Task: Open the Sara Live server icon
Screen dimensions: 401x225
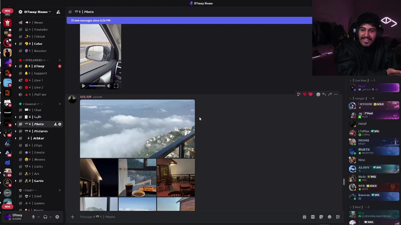Action: coord(8,83)
